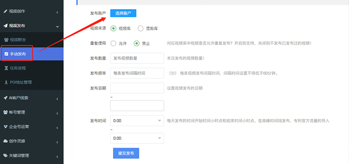Image resolution: width=349 pixels, height=164 pixels.
Task: Open the start time 0:00 dropdown
Action: (x=137, y=121)
